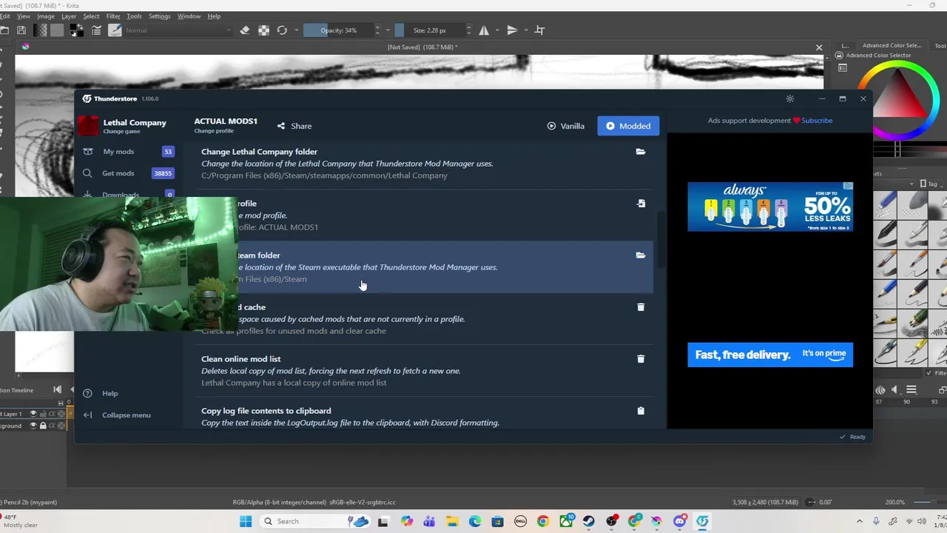Viewport: 947px width, 533px height.
Task: Click the Subscribe link
Action: [817, 121]
